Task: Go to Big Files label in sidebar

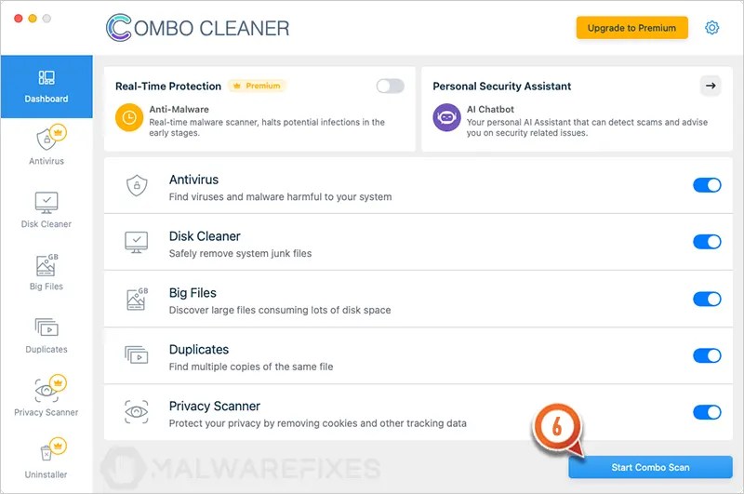Action: 46,287
